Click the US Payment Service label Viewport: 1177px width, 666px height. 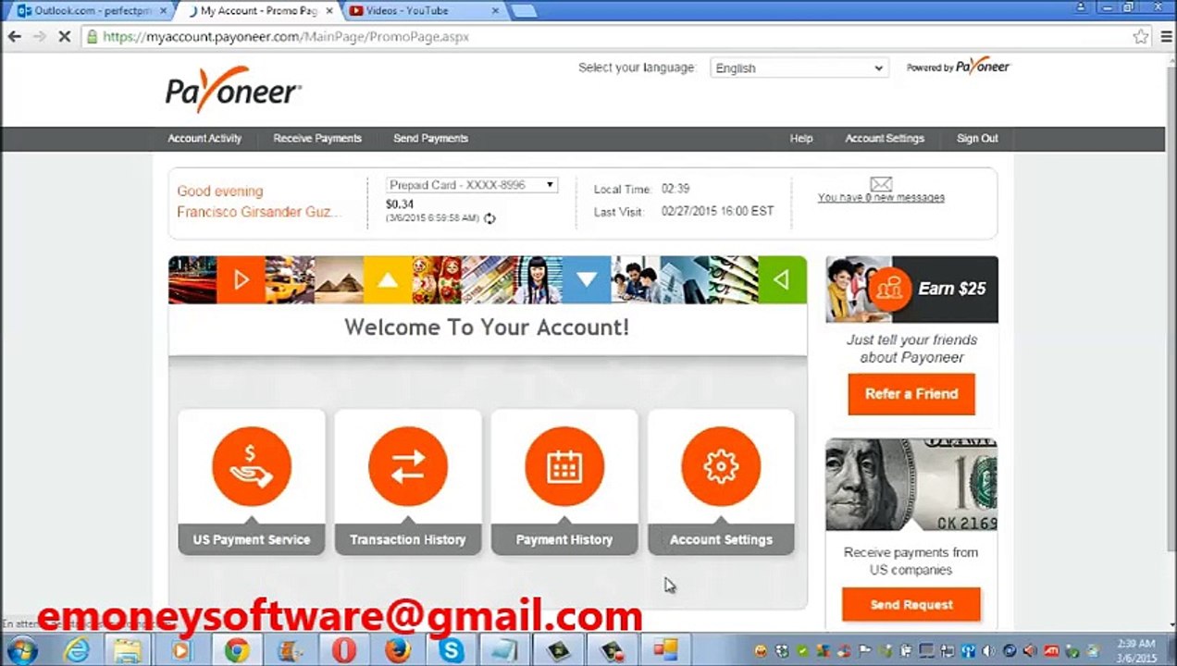[x=252, y=539]
